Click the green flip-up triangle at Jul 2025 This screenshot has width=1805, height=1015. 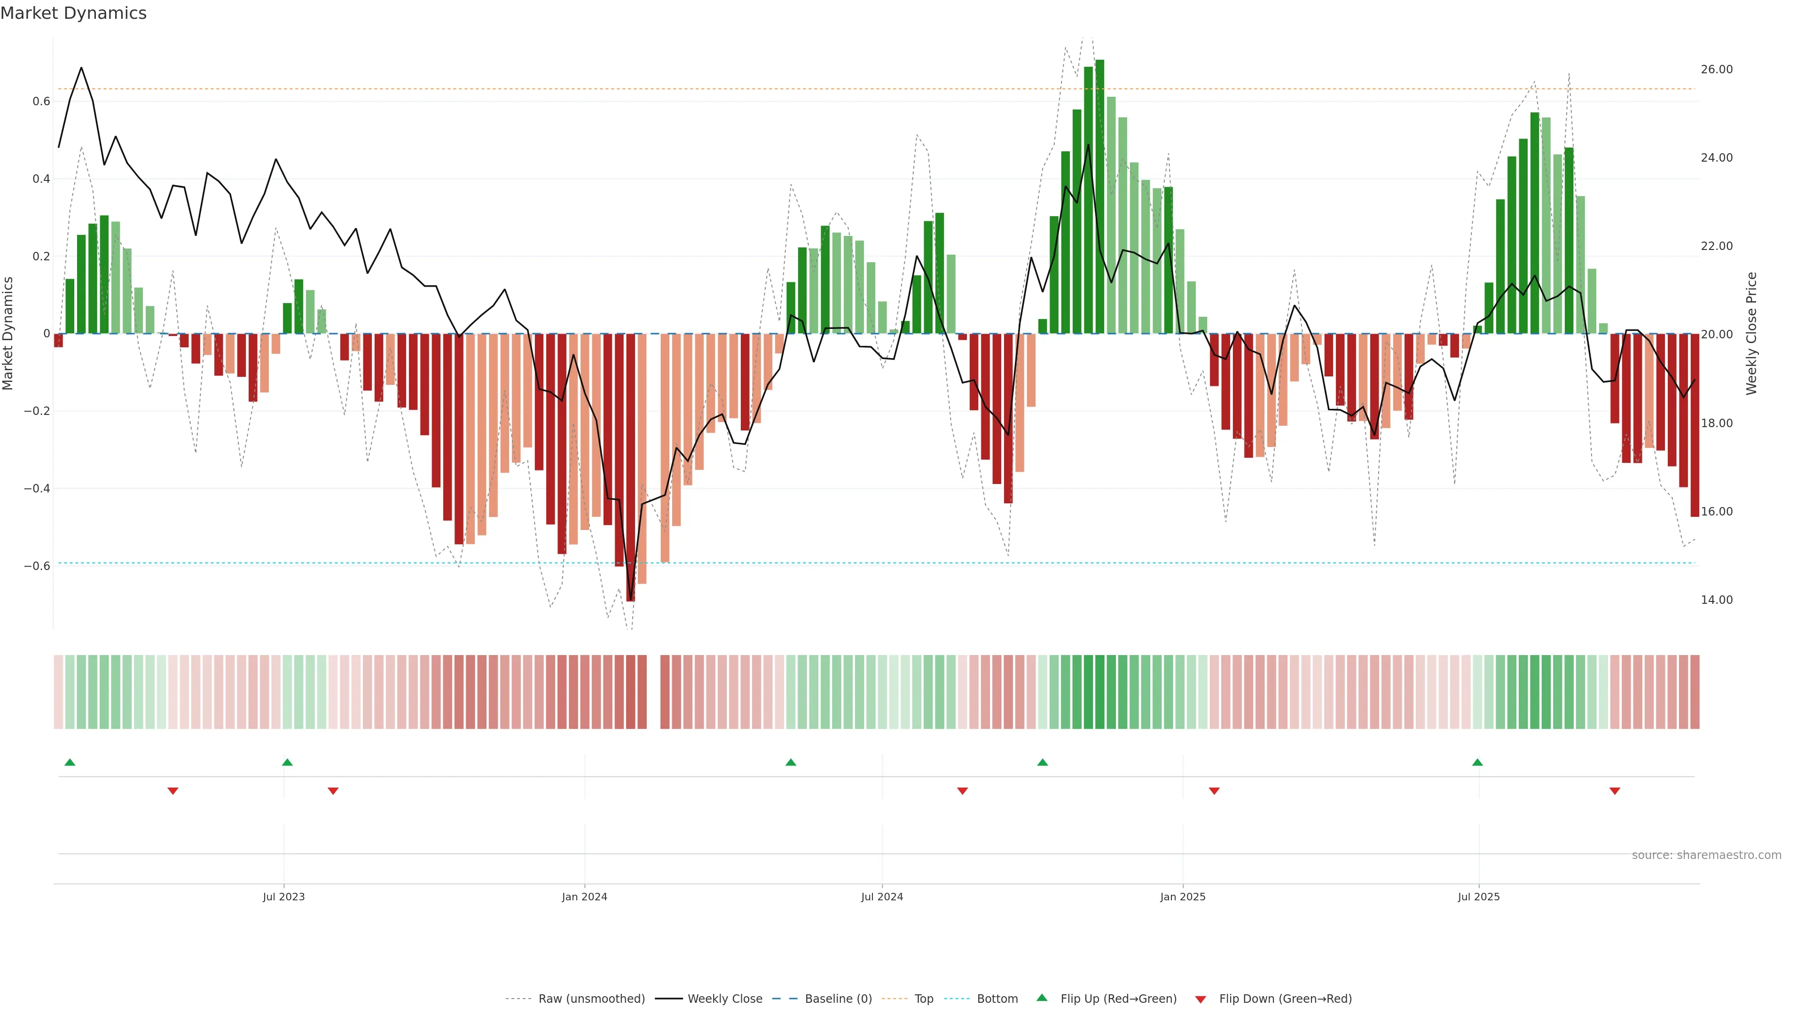click(x=1477, y=762)
